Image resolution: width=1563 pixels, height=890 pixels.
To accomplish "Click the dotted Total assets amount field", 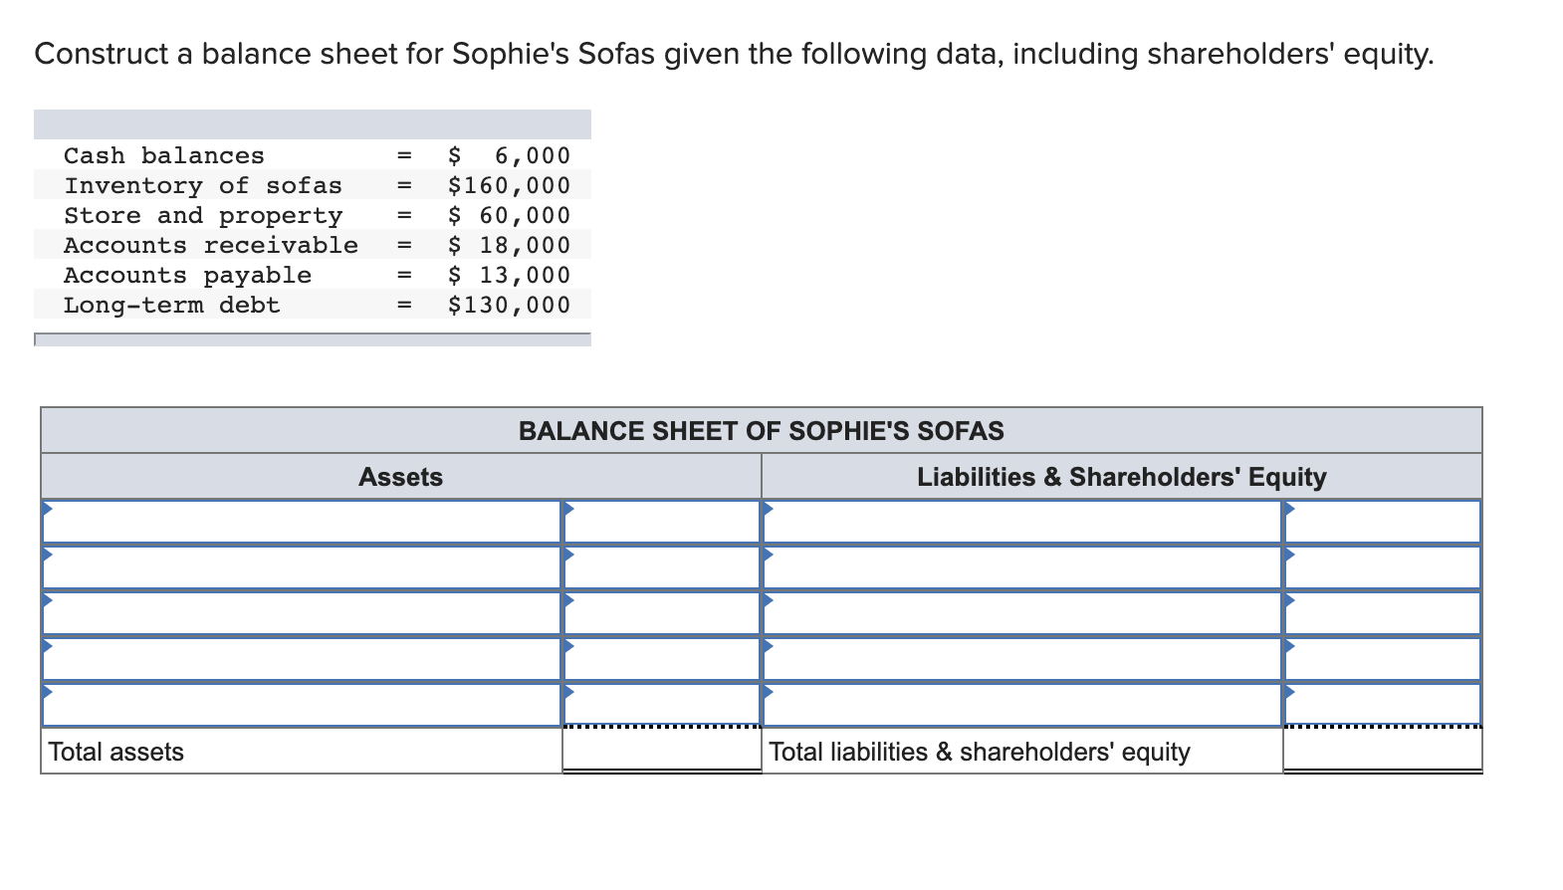I will point(662,752).
